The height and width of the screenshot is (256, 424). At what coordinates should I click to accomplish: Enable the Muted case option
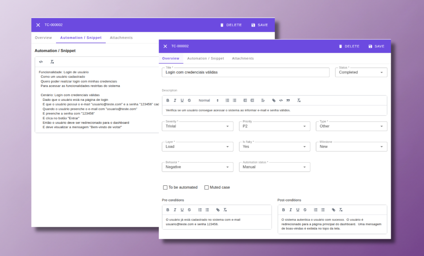click(207, 187)
